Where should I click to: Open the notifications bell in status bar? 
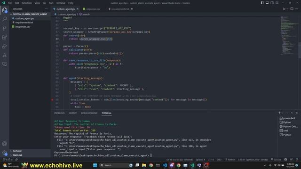coord(297,160)
